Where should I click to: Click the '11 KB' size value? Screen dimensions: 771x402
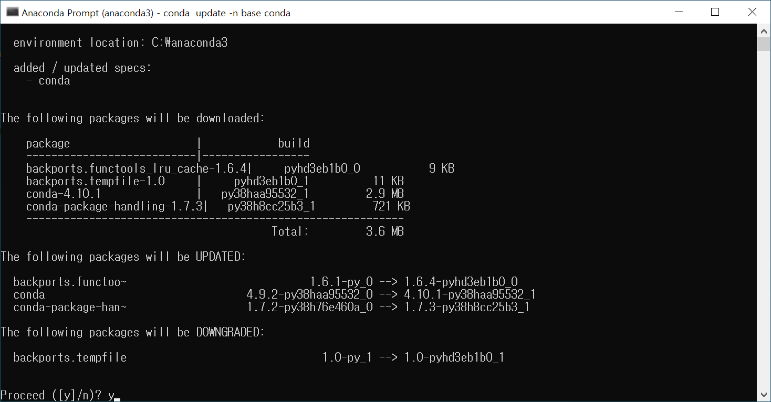pyautogui.click(x=388, y=181)
